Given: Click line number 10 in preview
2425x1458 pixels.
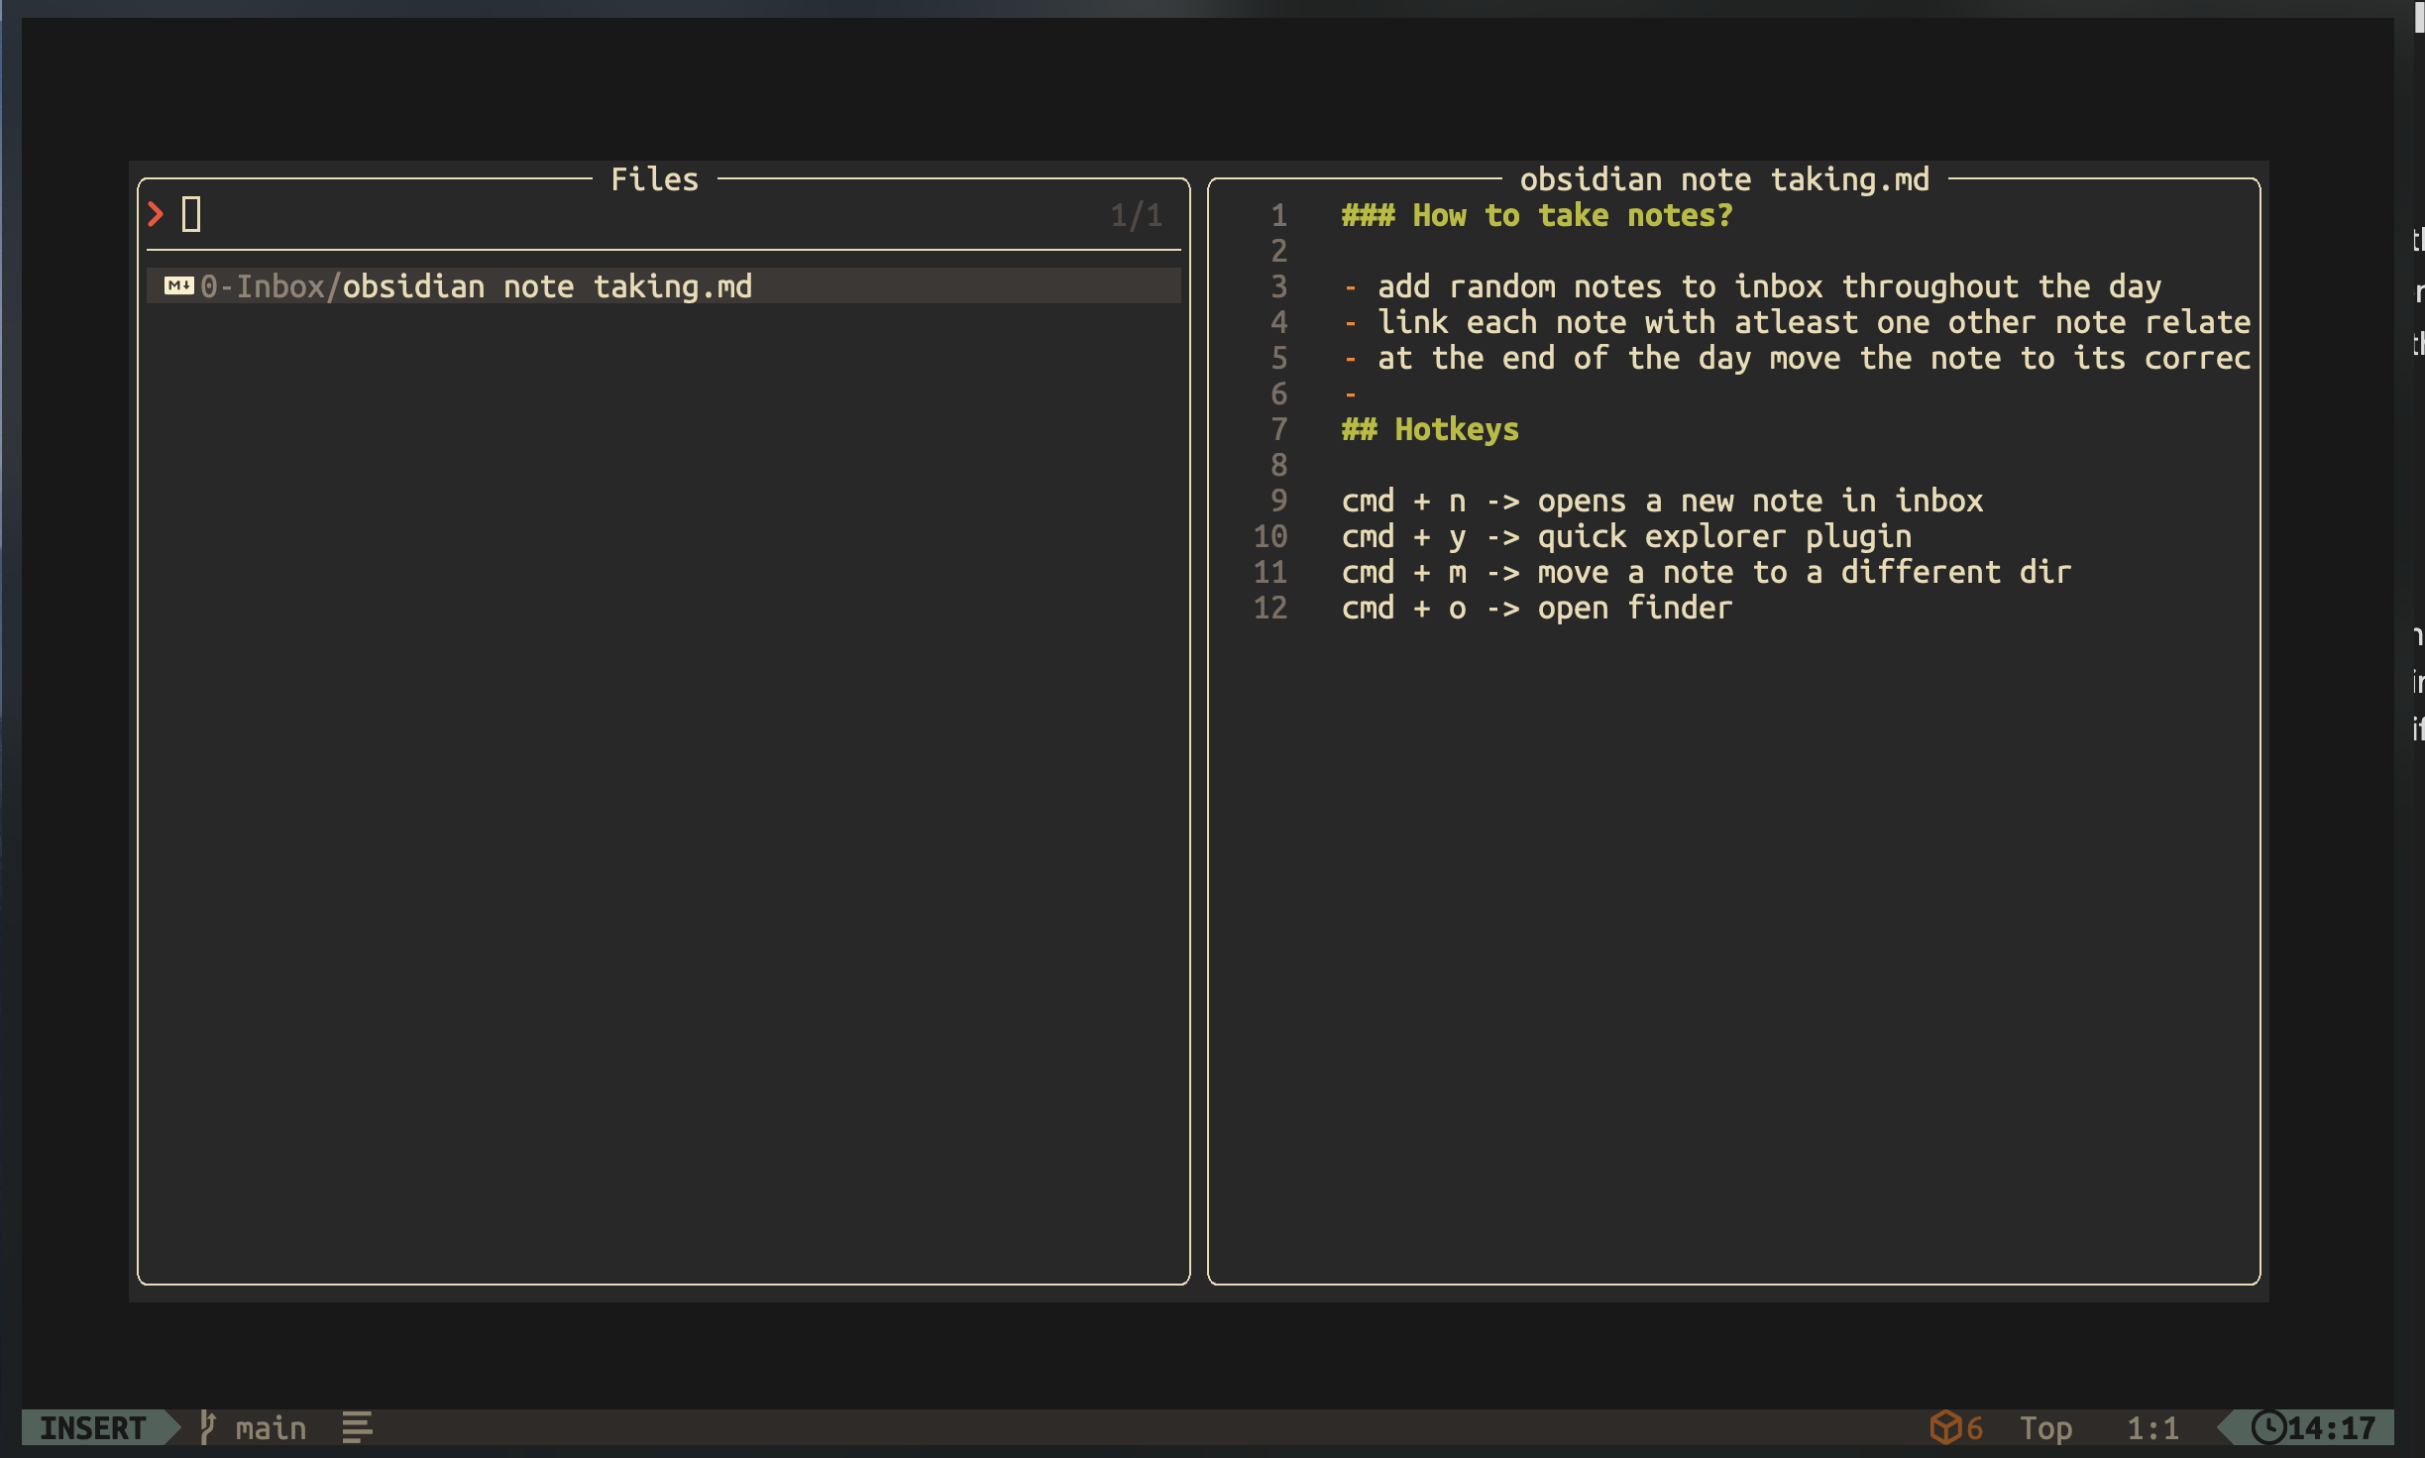Looking at the screenshot, I should (1269, 536).
